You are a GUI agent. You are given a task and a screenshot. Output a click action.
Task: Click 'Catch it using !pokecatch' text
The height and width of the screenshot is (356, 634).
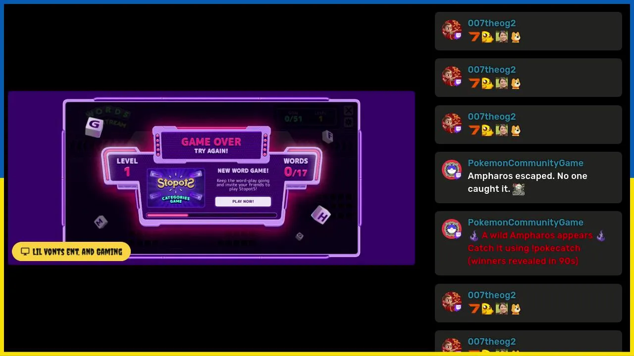524,248
